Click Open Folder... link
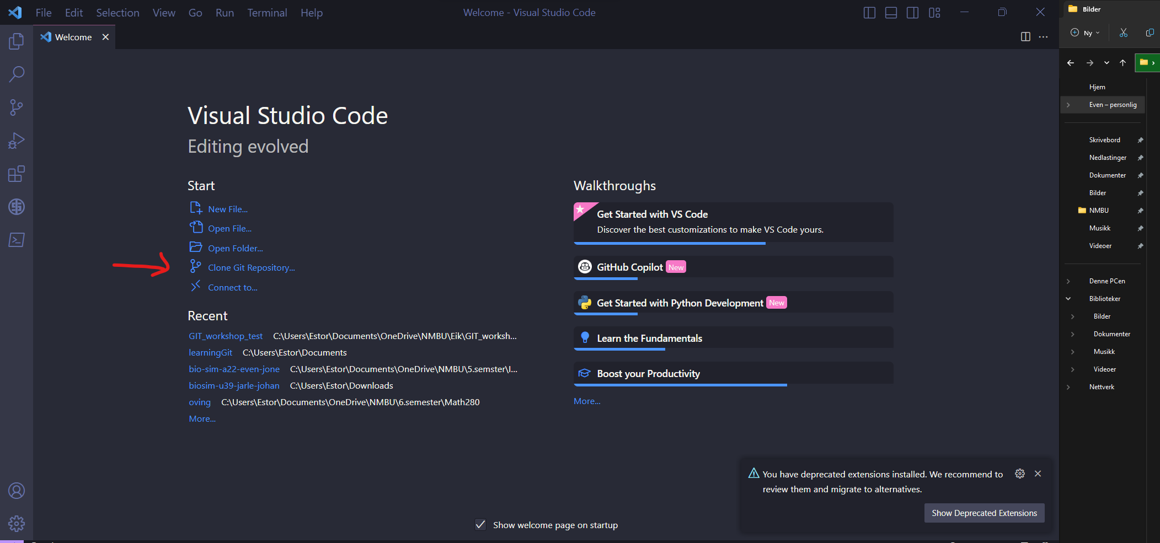 (236, 248)
